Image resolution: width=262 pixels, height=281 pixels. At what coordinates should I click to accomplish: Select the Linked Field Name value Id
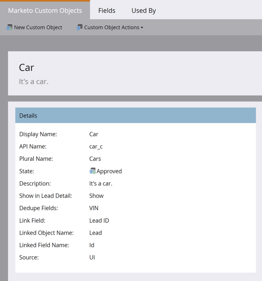pos(92,245)
